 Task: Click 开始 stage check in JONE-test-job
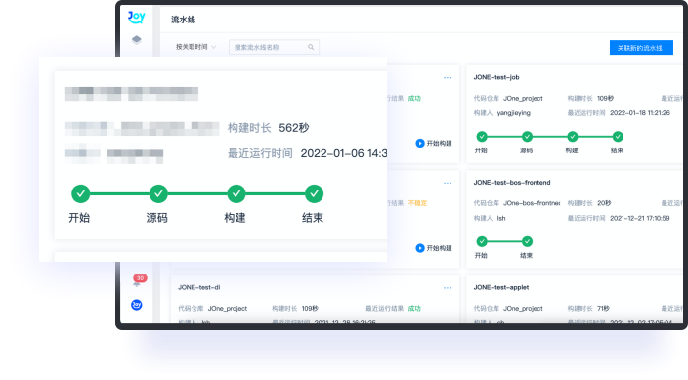[482, 137]
